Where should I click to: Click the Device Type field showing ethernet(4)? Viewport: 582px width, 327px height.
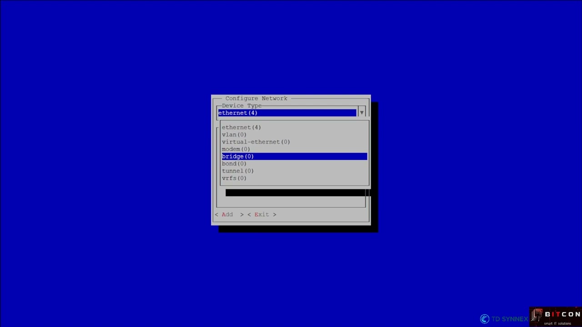287,113
